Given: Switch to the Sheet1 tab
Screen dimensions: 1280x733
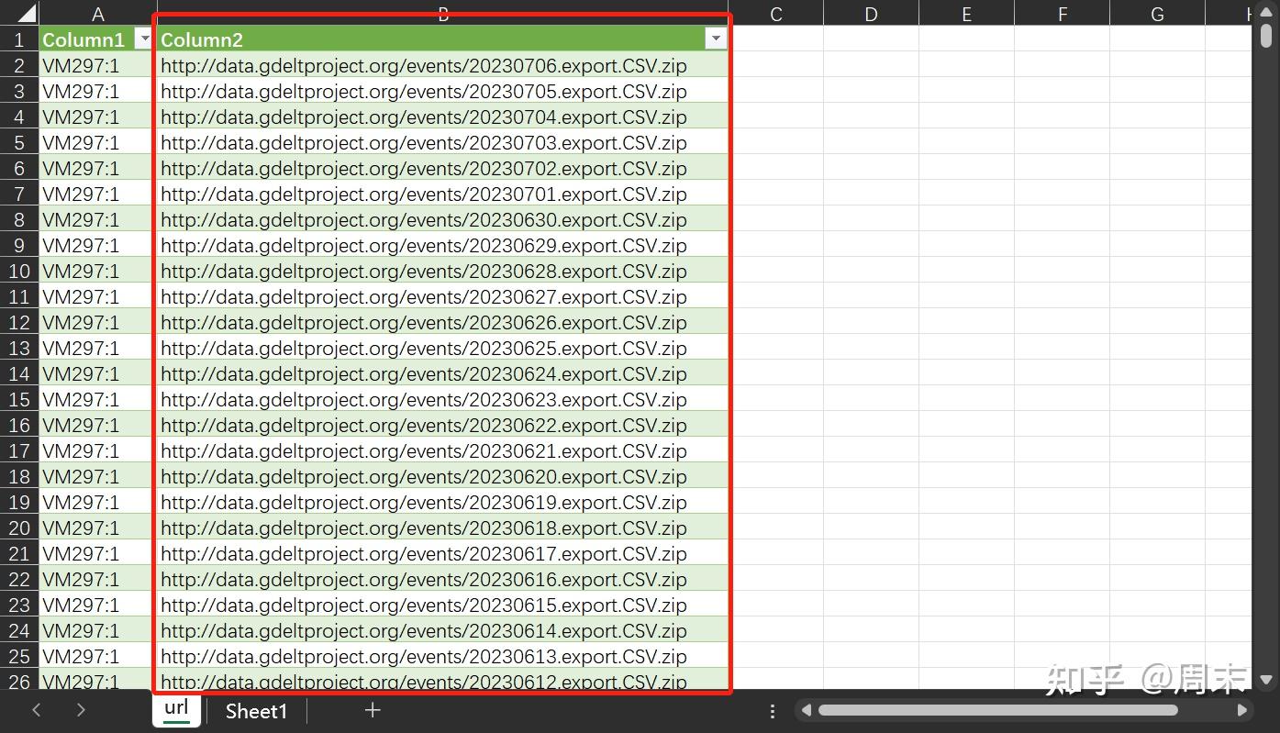Looking at the screenshot, I should [256, 711].
